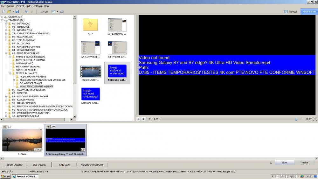This screenshot has height=179, width=318.
Task: Toggle the AB transition on slide 2
Action: pos(48,127)
